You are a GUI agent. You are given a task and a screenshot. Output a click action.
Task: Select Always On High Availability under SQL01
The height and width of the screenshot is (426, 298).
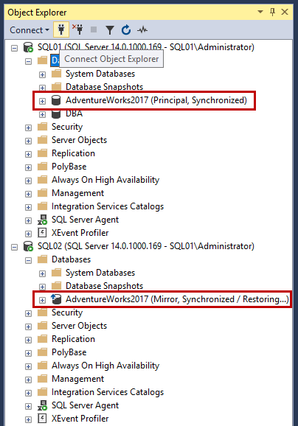pos(105,180)
